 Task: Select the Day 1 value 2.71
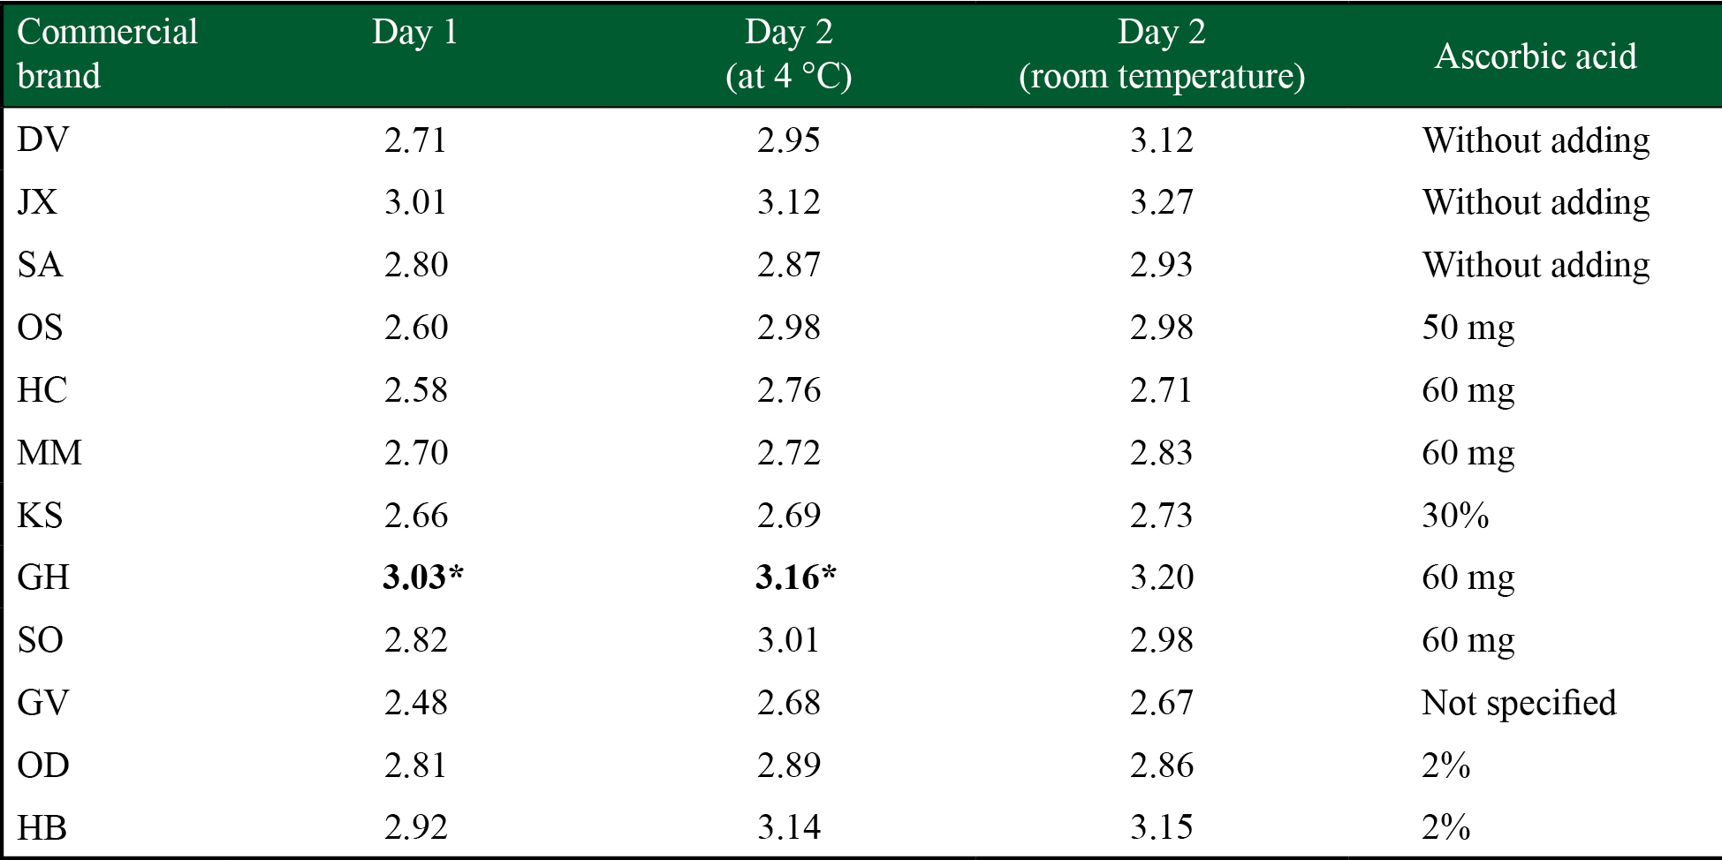point(415,140)
